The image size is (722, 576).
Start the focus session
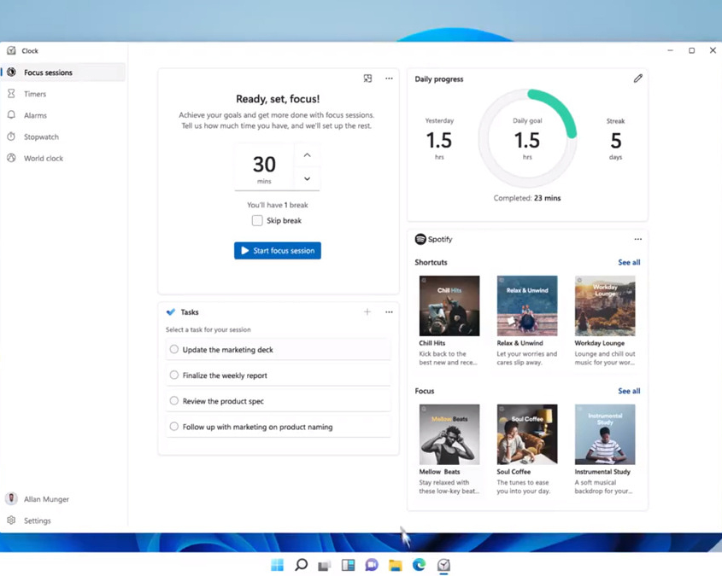coord(278,251)
